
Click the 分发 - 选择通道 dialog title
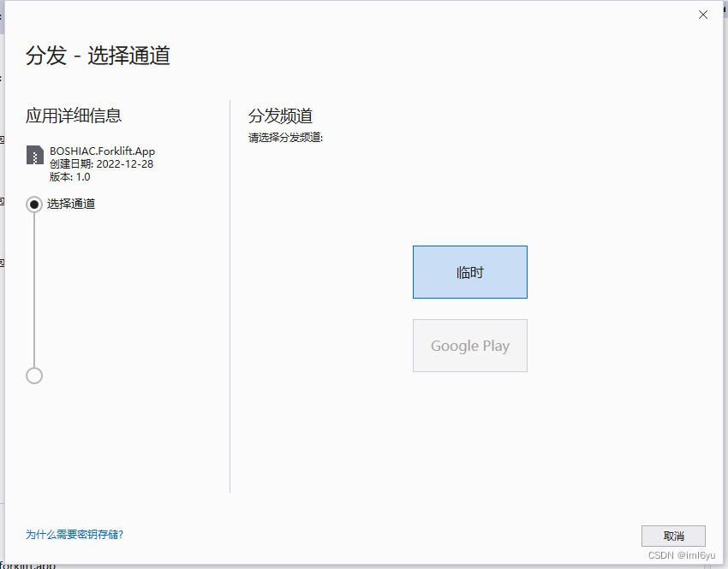point(98,55)
